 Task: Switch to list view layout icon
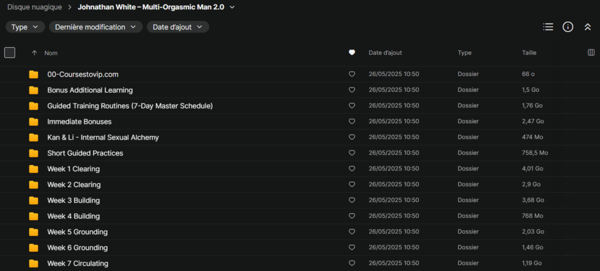(548, 27)
